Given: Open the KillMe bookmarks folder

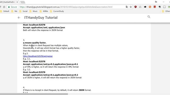Looking at the screenshot, I should point(44,11).
